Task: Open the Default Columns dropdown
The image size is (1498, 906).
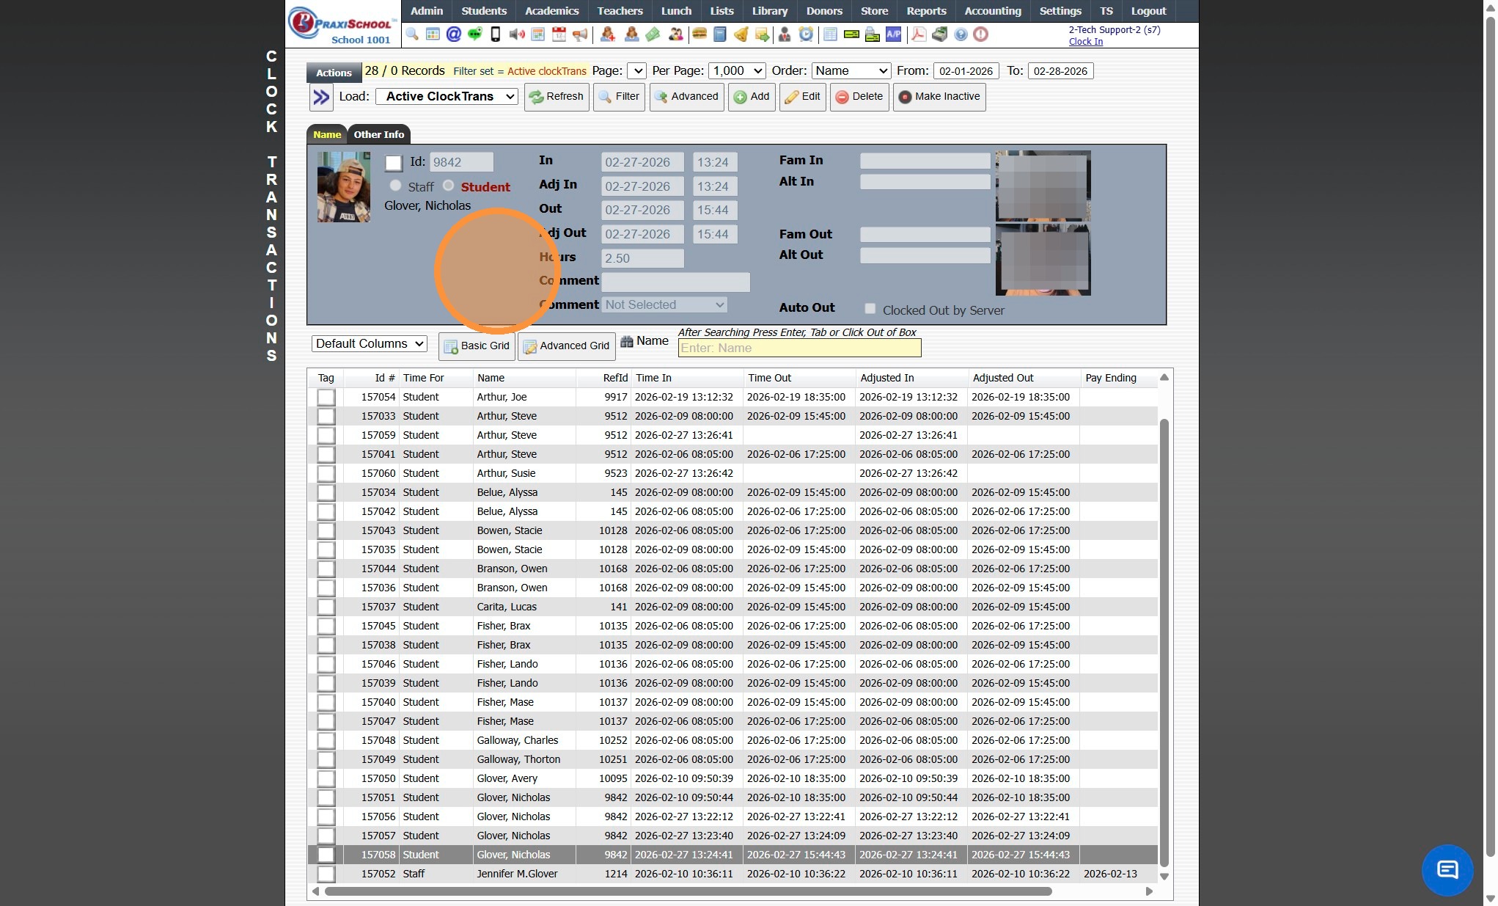Action: tap(370, 344)
